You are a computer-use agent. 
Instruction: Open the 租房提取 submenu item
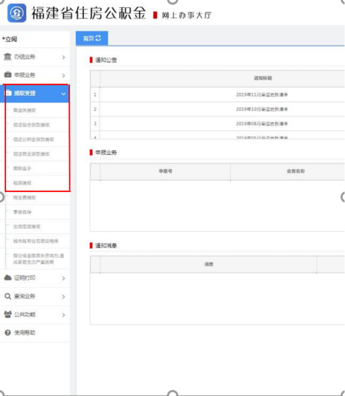23,183
